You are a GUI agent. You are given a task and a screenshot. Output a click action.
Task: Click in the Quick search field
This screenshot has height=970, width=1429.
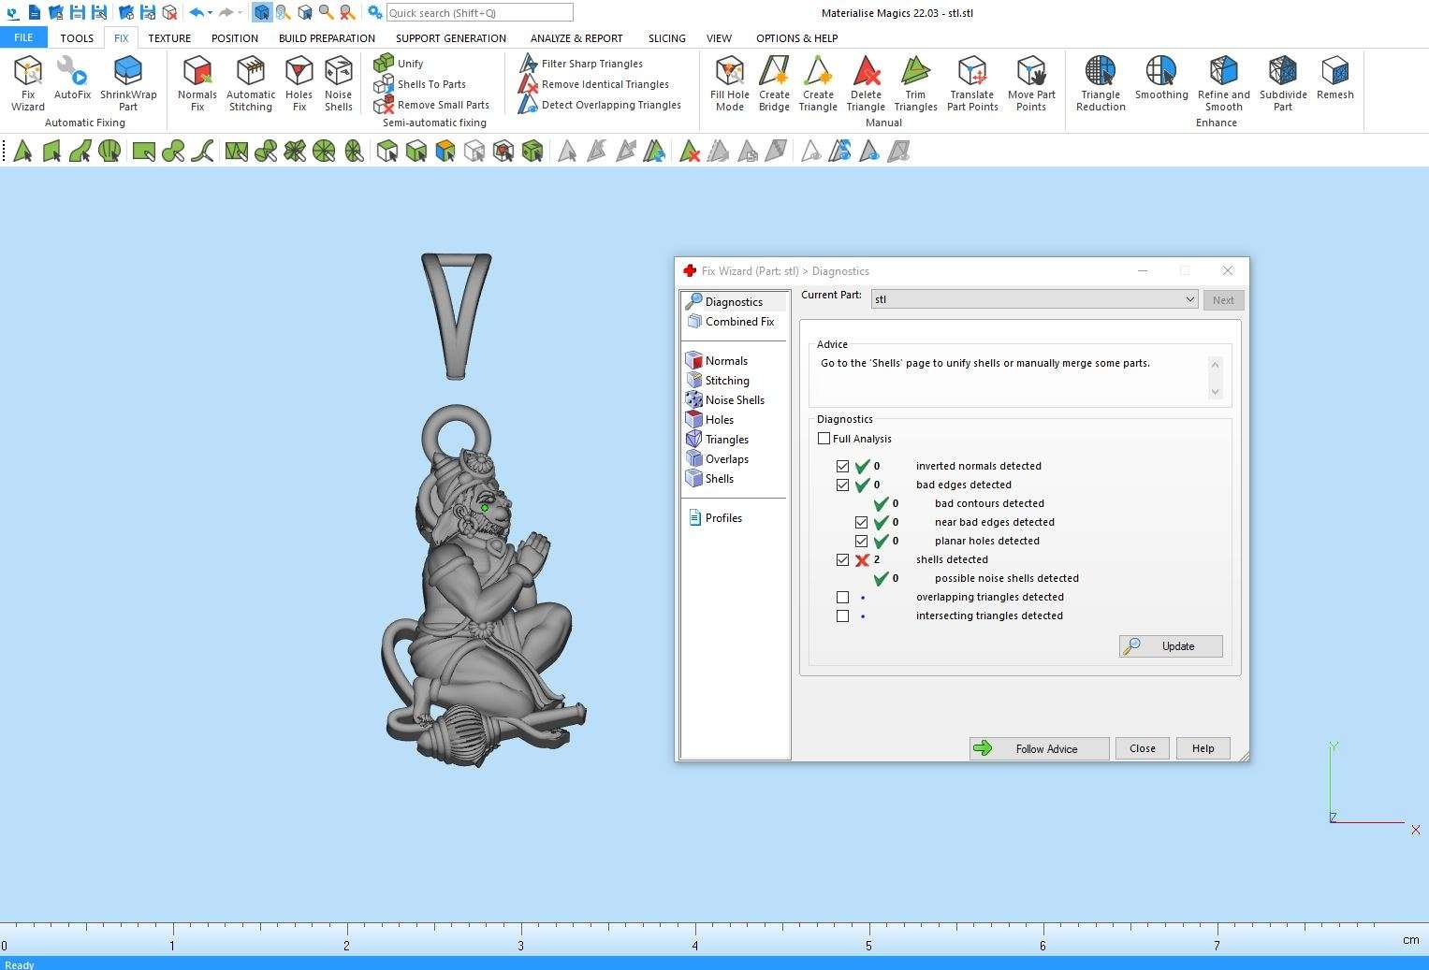[478, 13]
